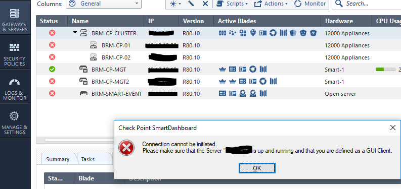401x189 pixels.
Task: Open the Scripts dropdown menu
Action: click(x=232, y=4)
